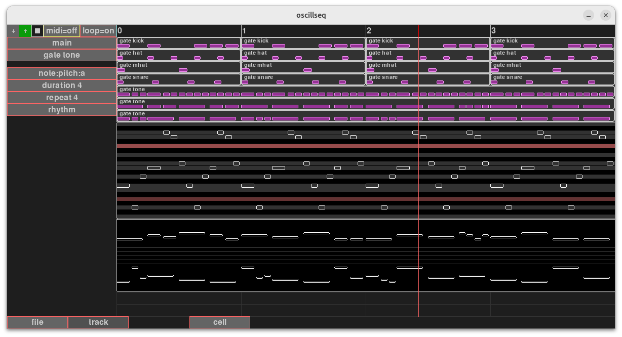Open the note:pitch:a parameter selector

pyautogui.click(x=62, y=73)
